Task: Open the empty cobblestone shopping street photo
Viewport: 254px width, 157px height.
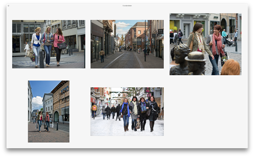Action: pyautogui.click(x=127, y=44)
